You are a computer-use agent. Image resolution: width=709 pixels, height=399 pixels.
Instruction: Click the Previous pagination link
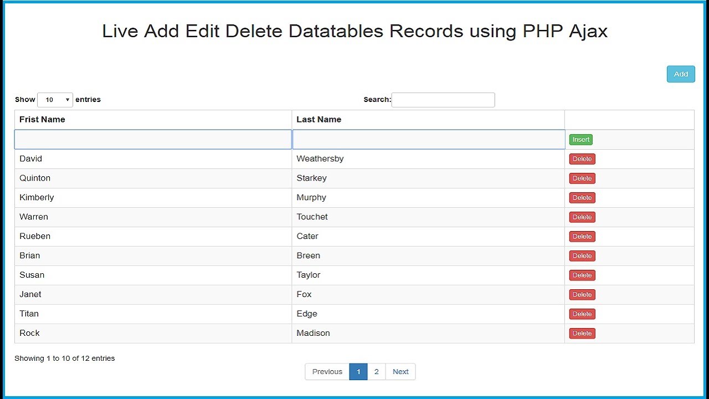(x=327, y=372)
